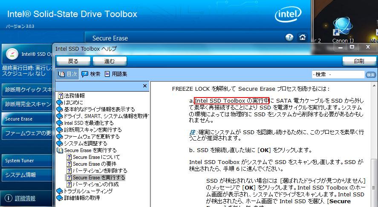Click the book icon beside Intel SSD を最適化する
378x207 pixels.
60,123
